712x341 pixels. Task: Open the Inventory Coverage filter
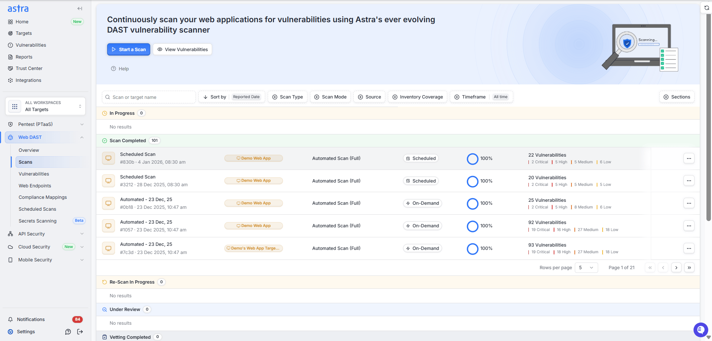418,97
